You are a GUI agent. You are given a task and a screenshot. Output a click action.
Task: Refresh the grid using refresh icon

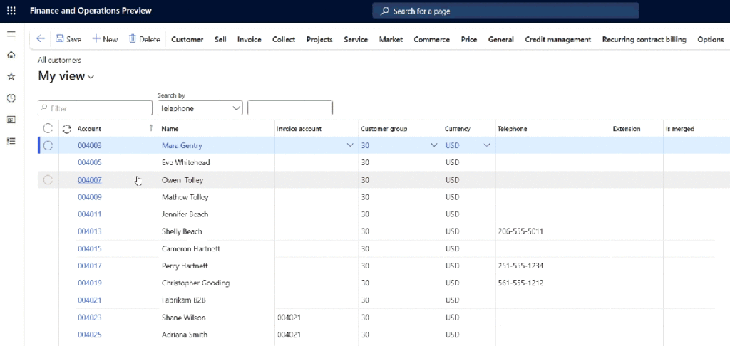(x=67, y=129)
